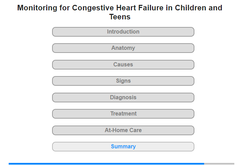Click the highlighted Summary link
Viewport: 243px width, 166px height.
coord(123,146)
